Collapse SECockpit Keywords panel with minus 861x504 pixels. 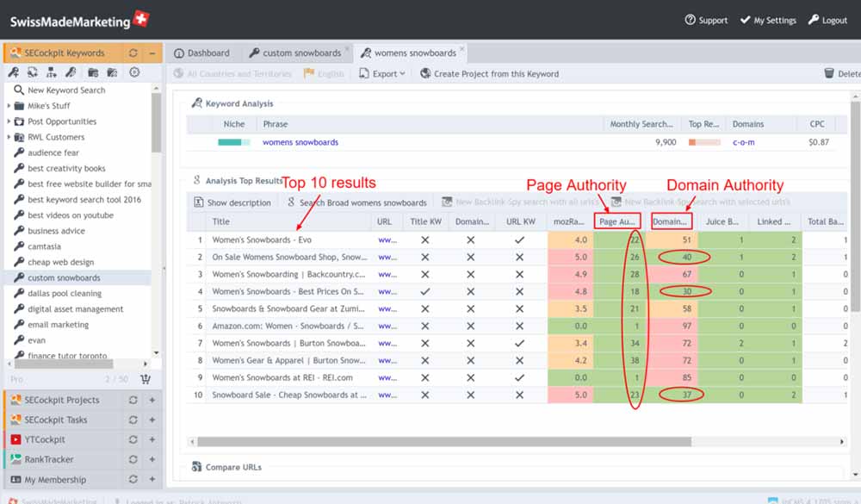point(152,53)
